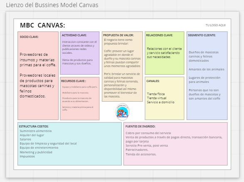Image resolution: width=244 pixels, height=182 pixels.
Task: Select text 'Equipo y mobiliario para coffe pet's'
Action: (79, 87)
